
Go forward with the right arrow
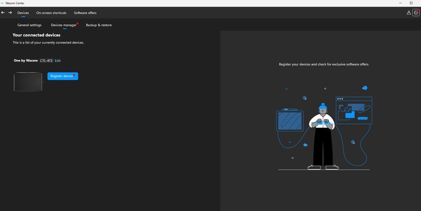10,13
